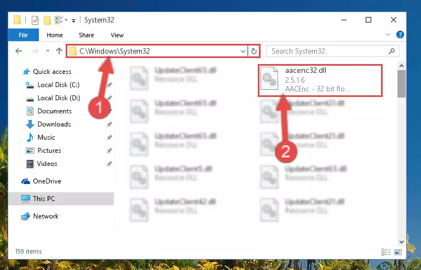421x270 pixels.
Task: Open the Customize Quick Access Toolbar dropdown
Action: pyautogui.click(x=73, y=20)
